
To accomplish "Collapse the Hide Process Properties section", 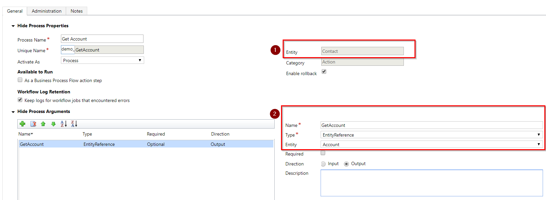I will (13, 26).
